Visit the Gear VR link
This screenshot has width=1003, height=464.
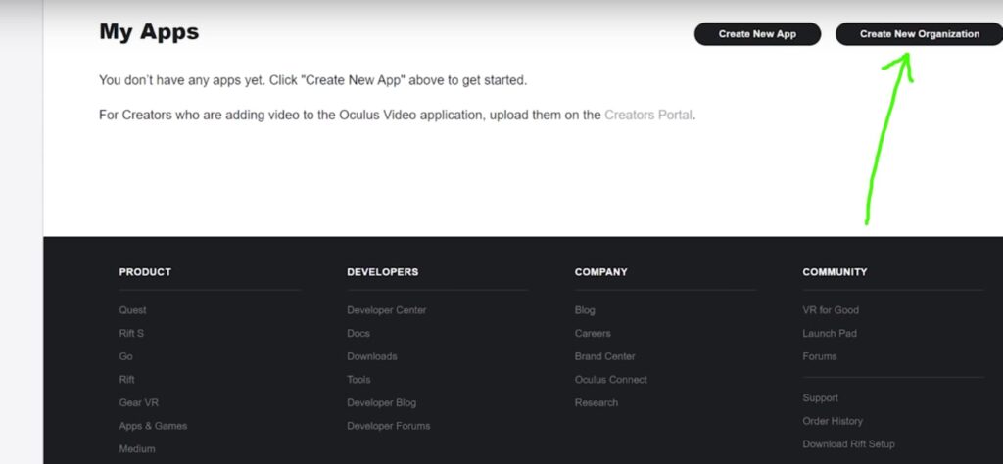(x=139, y=402)
